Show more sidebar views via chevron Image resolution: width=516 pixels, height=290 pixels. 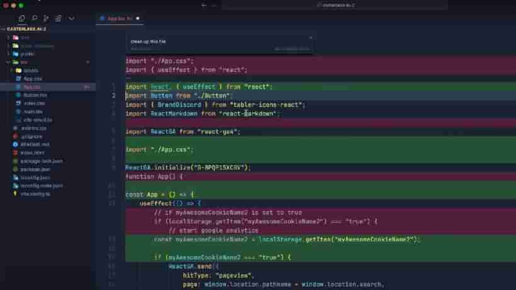pyautogui.click(x=71, y=19)
